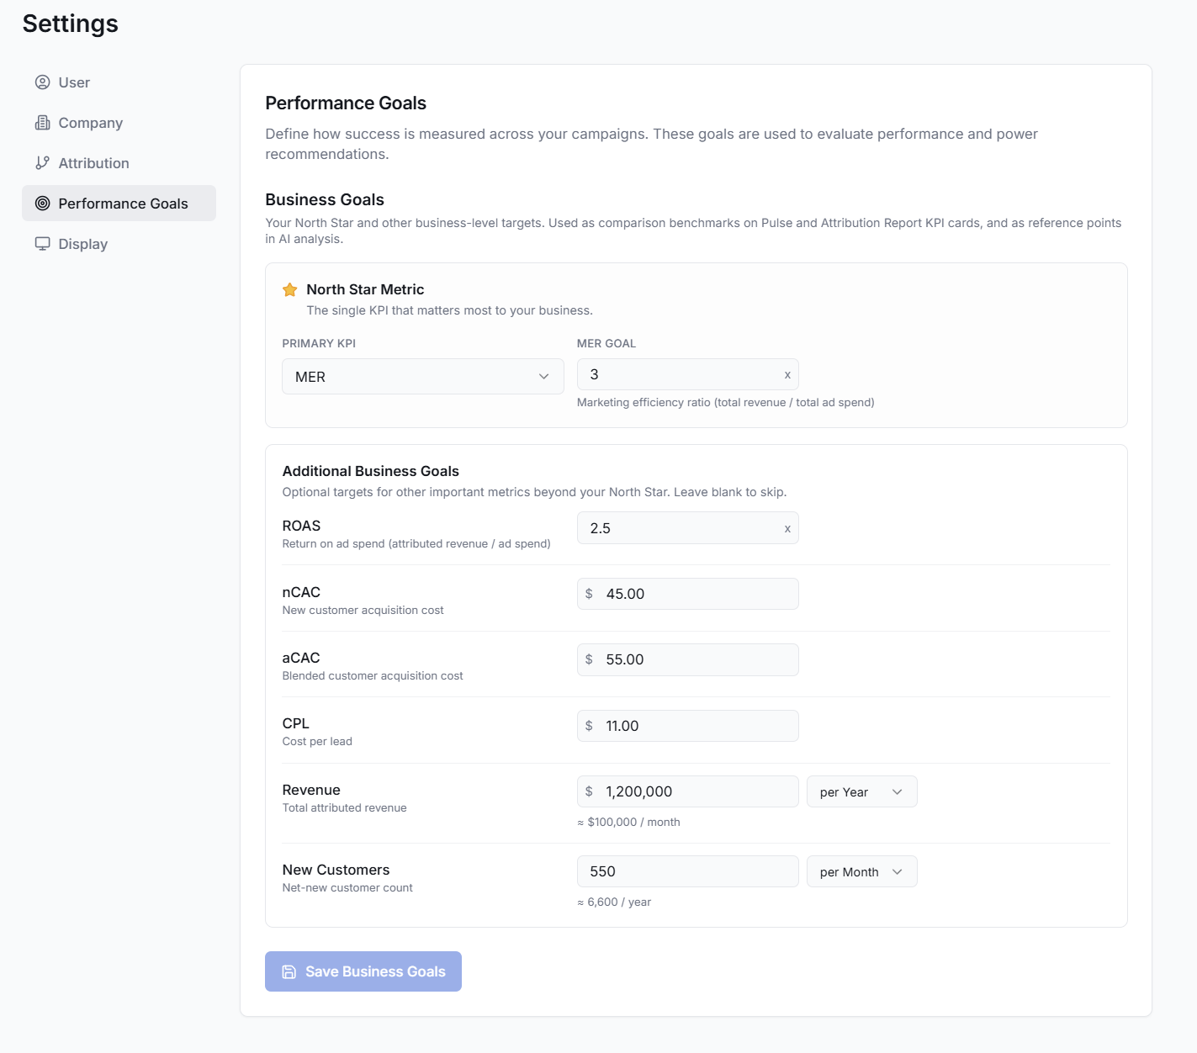Click the ROAS goal input field

687,528
